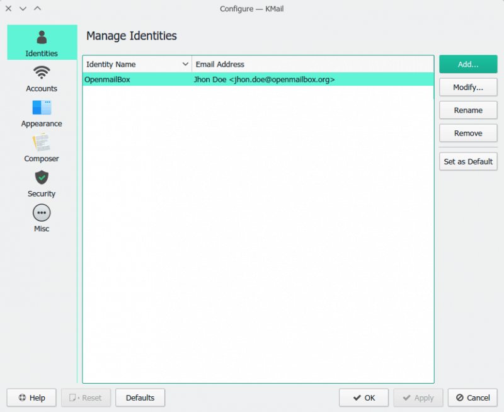Select the Misc sidebar icon
This screenshot has width=504, height=412.
click(41, 219)
